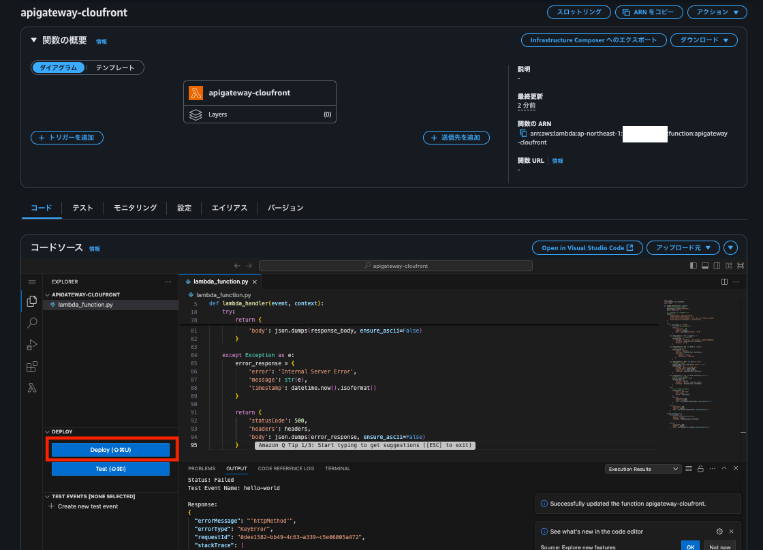Open the アップロード元 dropdown

pyautogui.click(x=683, y=248)
